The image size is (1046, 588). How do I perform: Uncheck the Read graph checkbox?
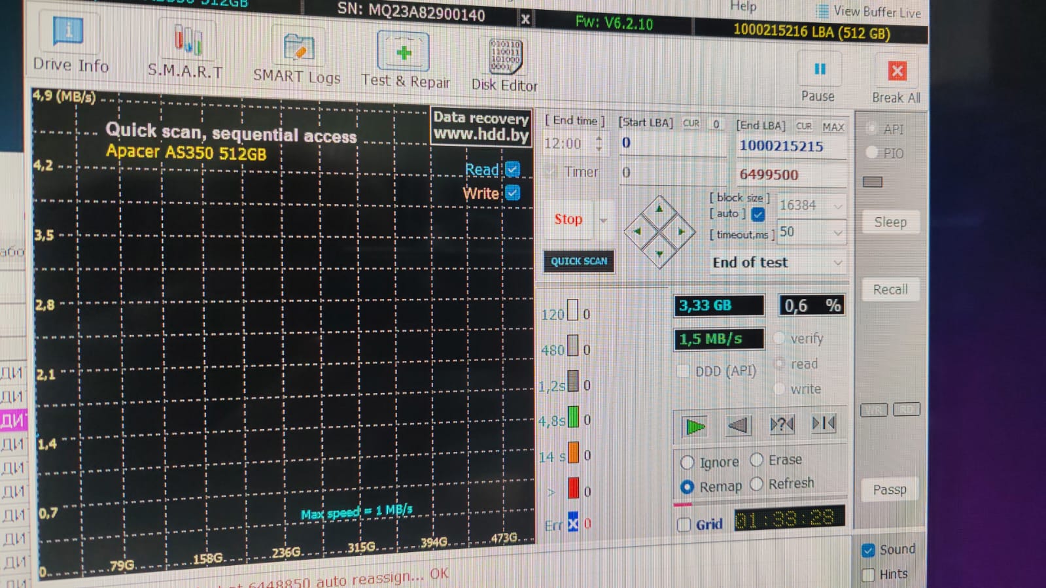tap(513, 169)
